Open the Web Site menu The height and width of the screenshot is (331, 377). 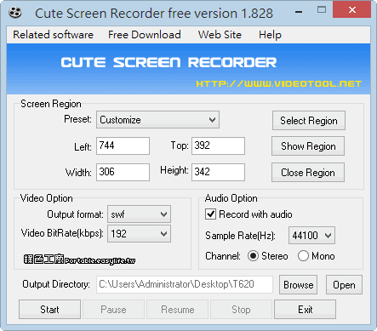(220, 35)
